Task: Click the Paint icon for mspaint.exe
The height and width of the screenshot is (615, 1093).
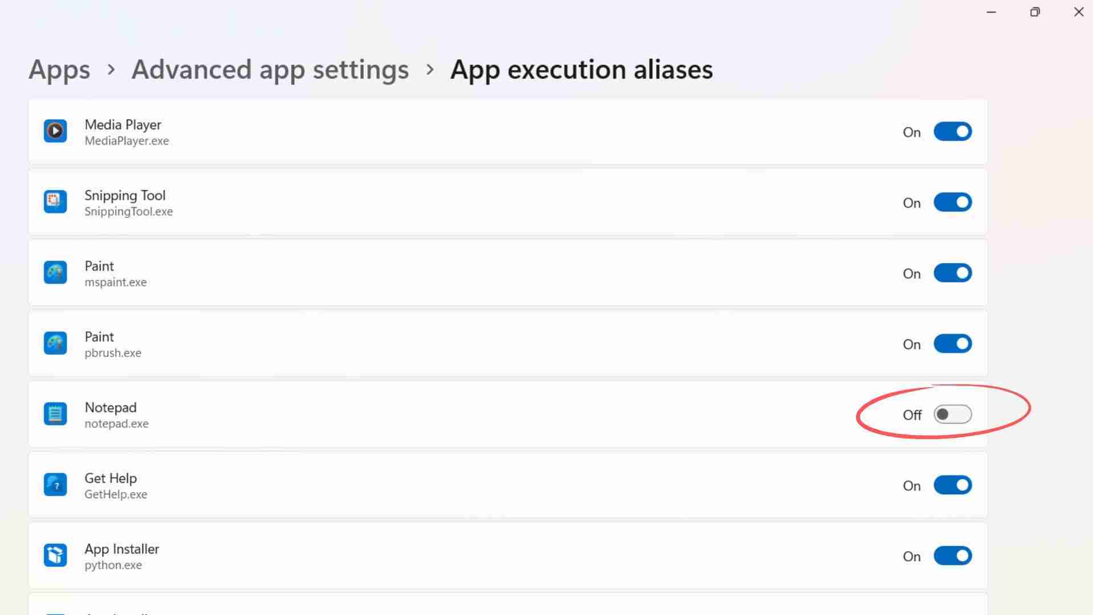Action: 55,272
